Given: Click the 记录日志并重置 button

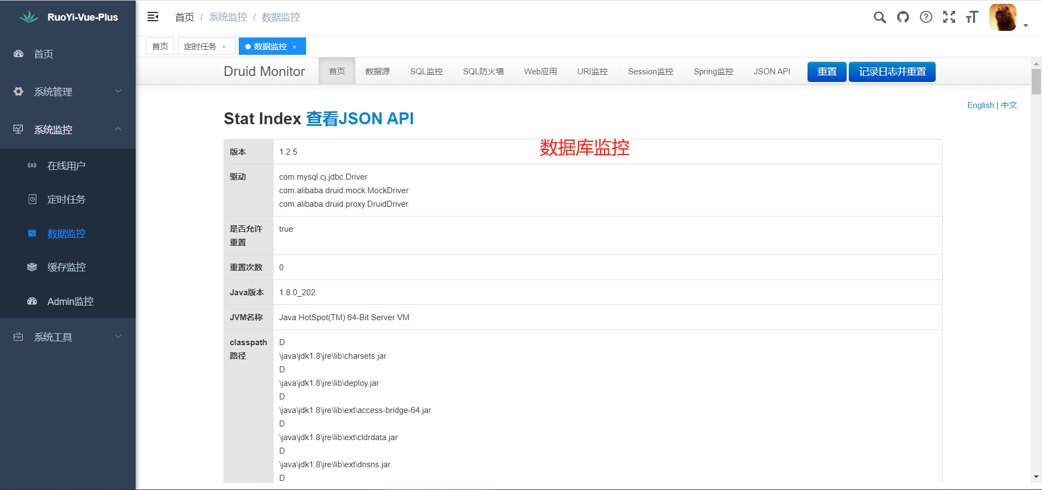Looking at the screenshot, I should point(892,72).
